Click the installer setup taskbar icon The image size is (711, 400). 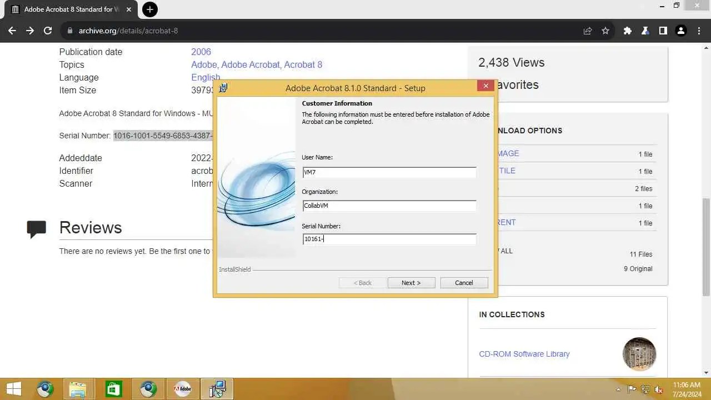click(x=217, y=389)
